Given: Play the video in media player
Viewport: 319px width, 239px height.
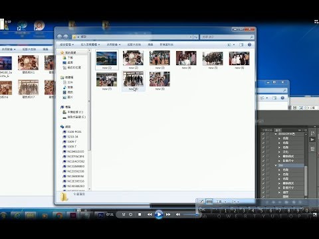Looking at the screenshot, I should click(159, 214).
